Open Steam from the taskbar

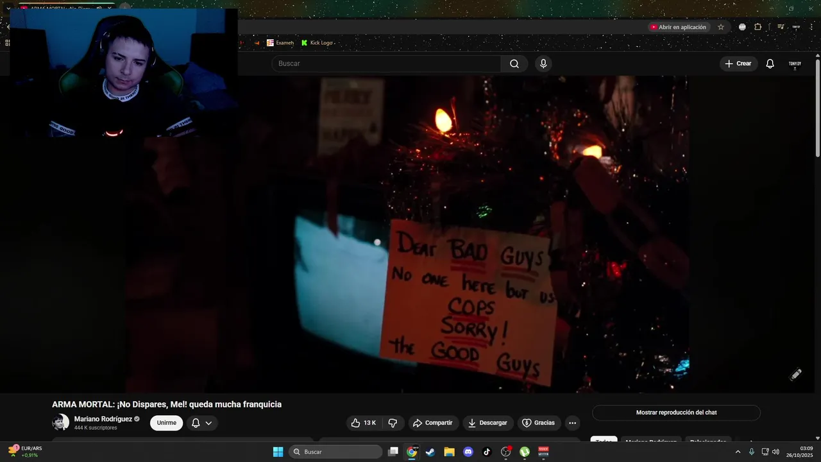(430, 452)
